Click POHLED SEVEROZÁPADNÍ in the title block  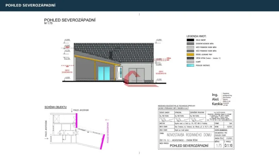(x=189, y=146)
